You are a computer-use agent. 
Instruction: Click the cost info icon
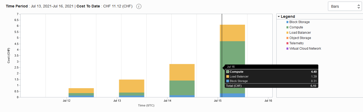pos(139,6)
